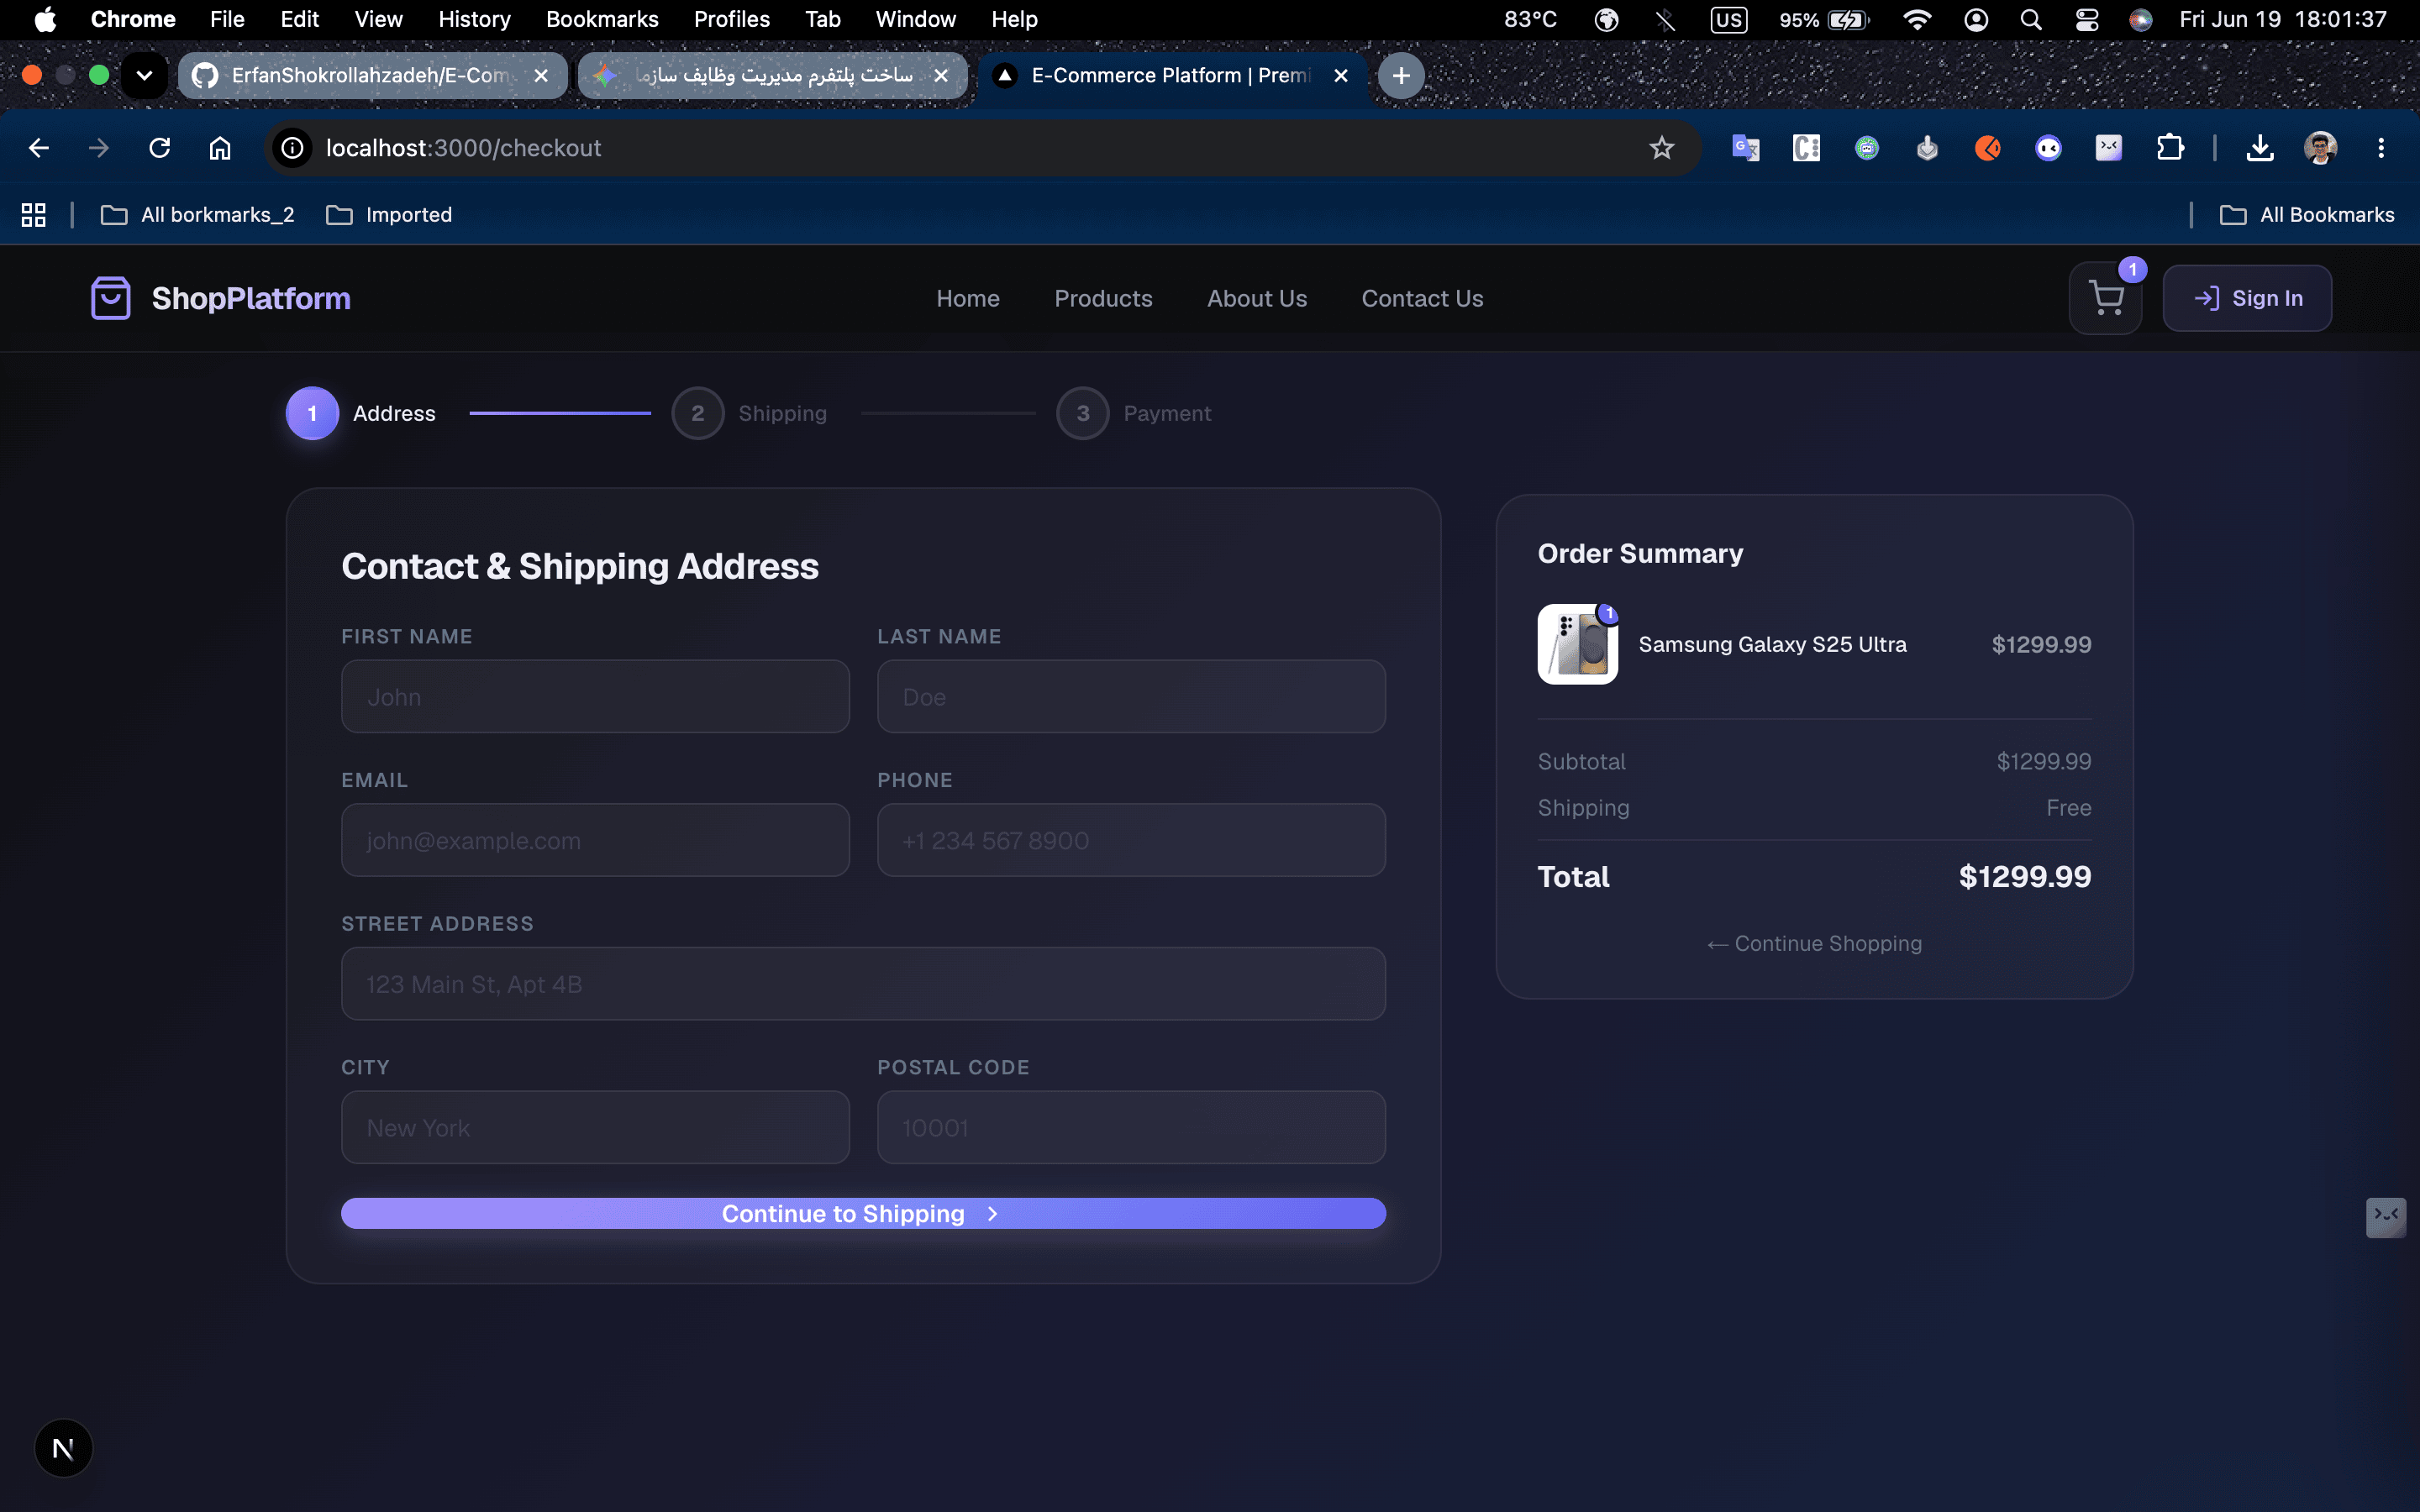Click Continue to Shipping button
The image size is (2420, 1512).
click(863, 1213)
